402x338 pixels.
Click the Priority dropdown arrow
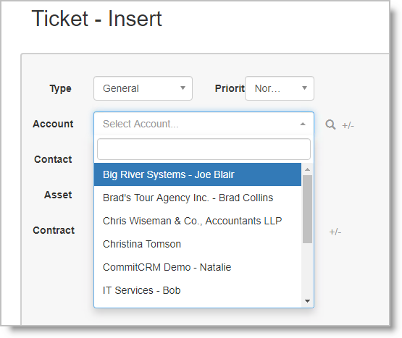click(304, 88)
